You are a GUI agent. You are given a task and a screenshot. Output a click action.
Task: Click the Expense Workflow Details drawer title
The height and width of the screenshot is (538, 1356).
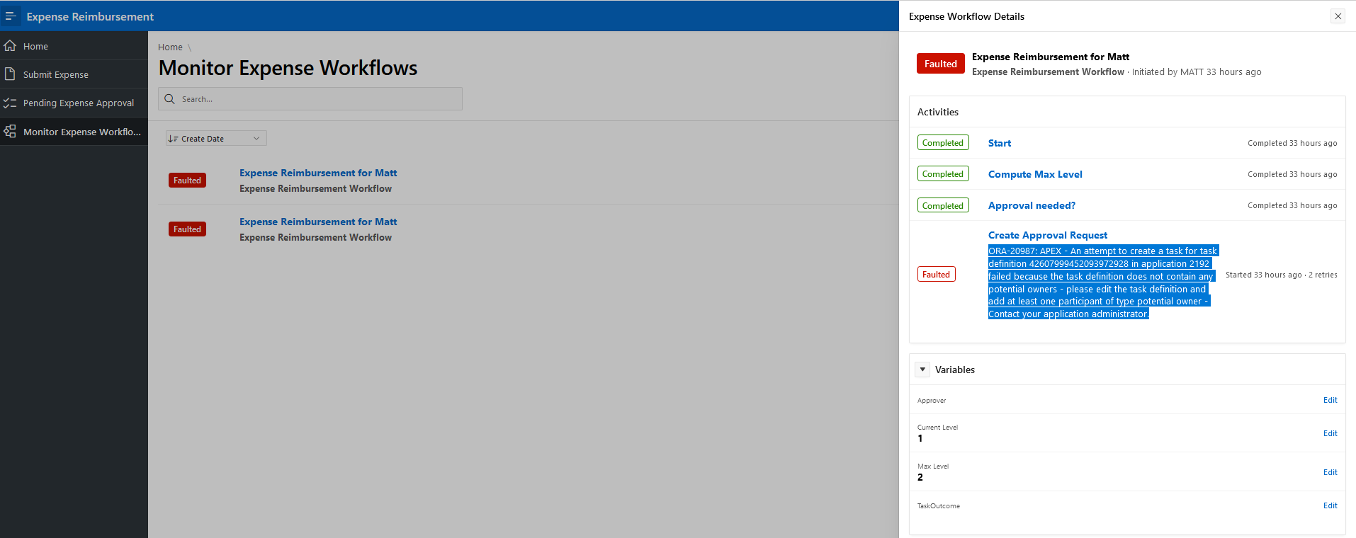click(966, 16)
